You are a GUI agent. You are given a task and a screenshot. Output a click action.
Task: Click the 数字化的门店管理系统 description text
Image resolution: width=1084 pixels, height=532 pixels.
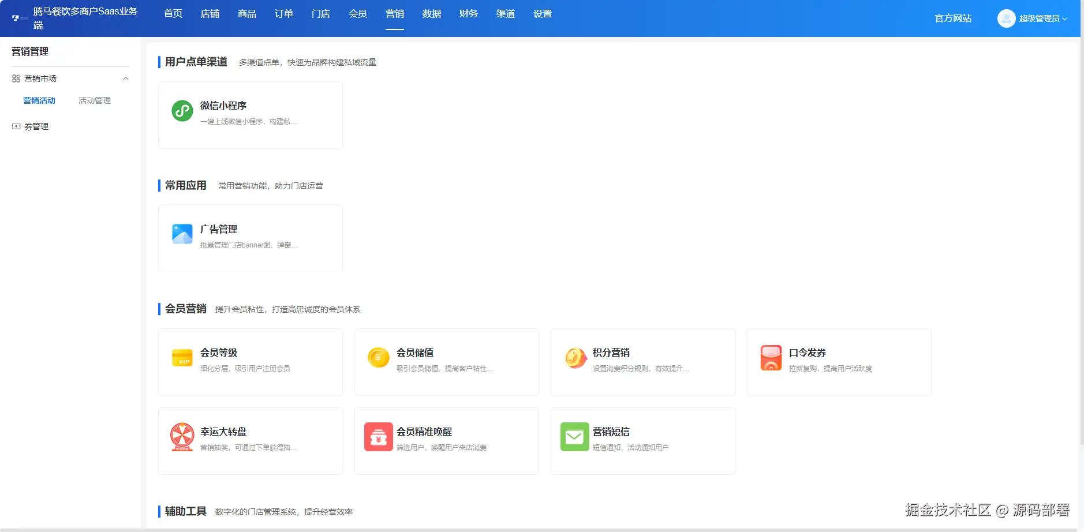[284, 512]
